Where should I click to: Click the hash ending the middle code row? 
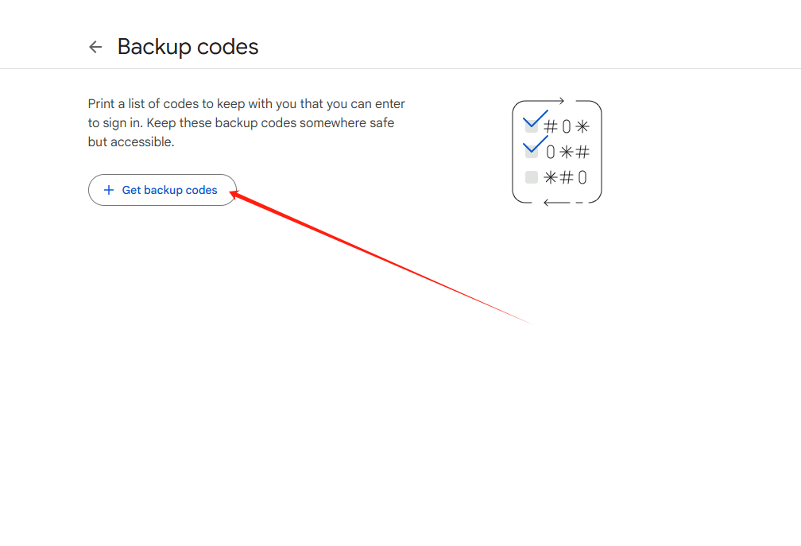pos(582,152)
